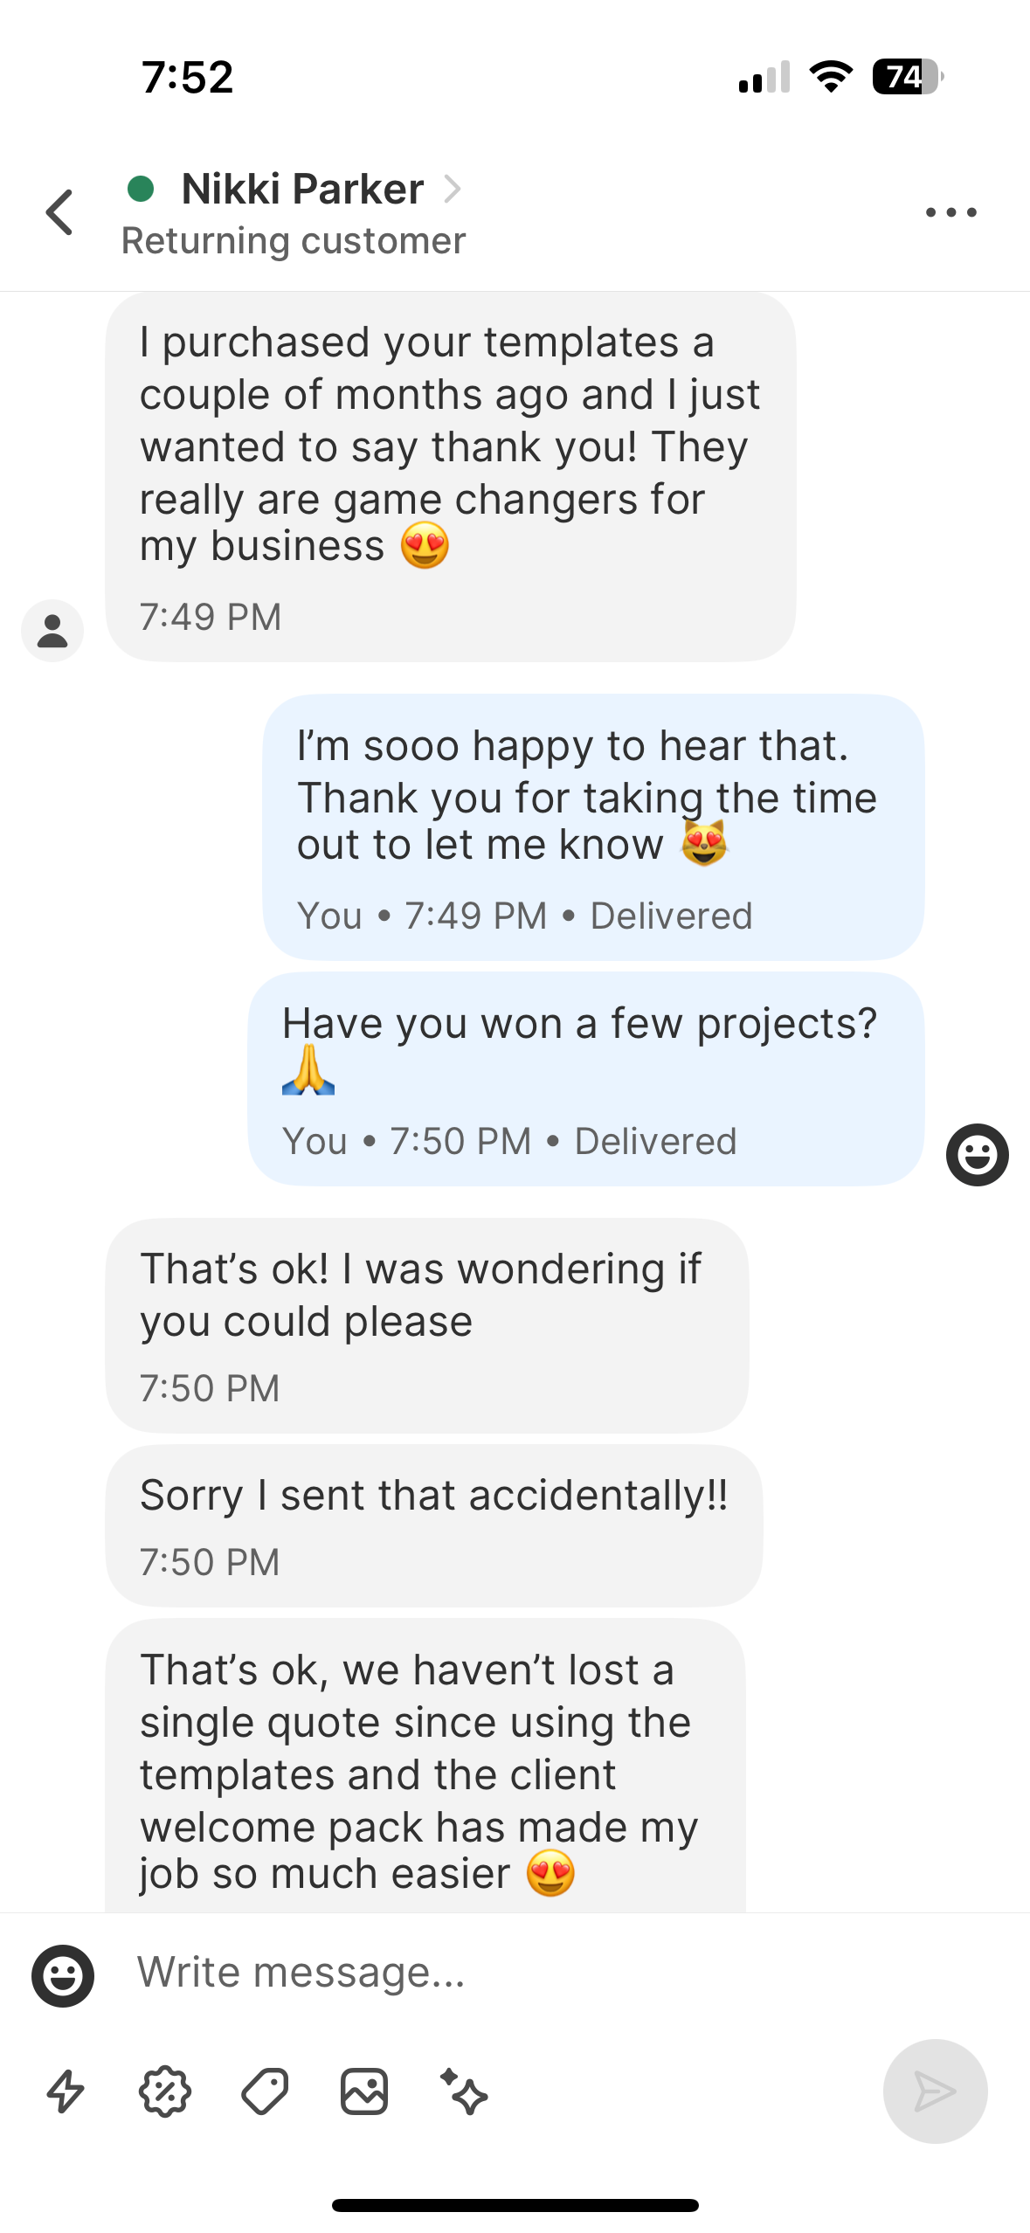Image resolution: width=1030 pixels, height=2233 pixels.
Task: Expand Nikki Parker's profile via chevron
Action: [x=452, y=189]
